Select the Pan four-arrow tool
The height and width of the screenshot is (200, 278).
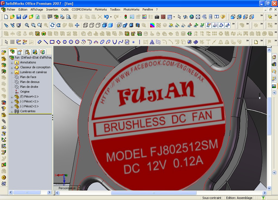pyautogui.click(x=77, y=25)
